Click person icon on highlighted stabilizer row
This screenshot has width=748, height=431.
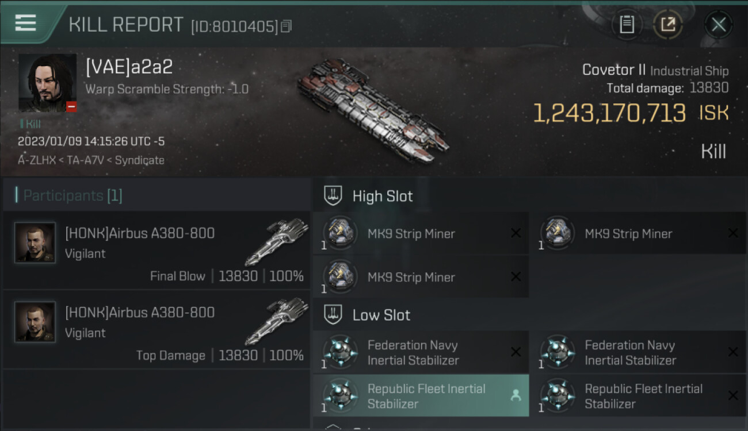click(x=516, y=396)
